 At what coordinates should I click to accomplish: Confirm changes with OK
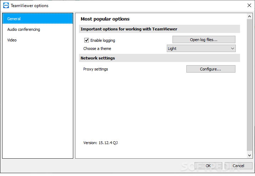point(208,166)
